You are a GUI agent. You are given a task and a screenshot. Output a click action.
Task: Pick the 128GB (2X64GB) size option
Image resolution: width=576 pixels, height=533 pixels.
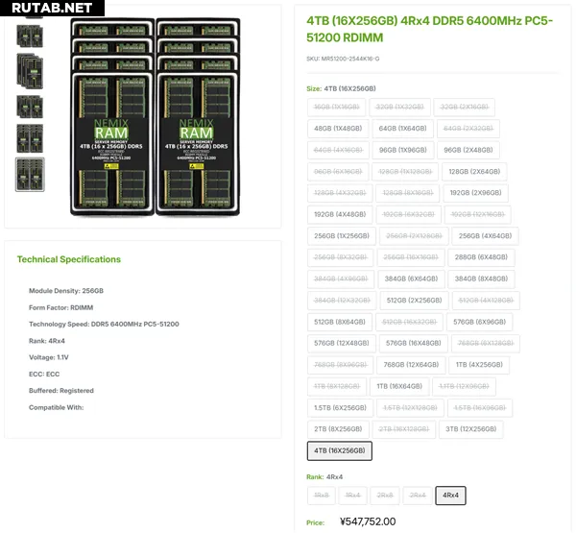[x=474, y=171]
